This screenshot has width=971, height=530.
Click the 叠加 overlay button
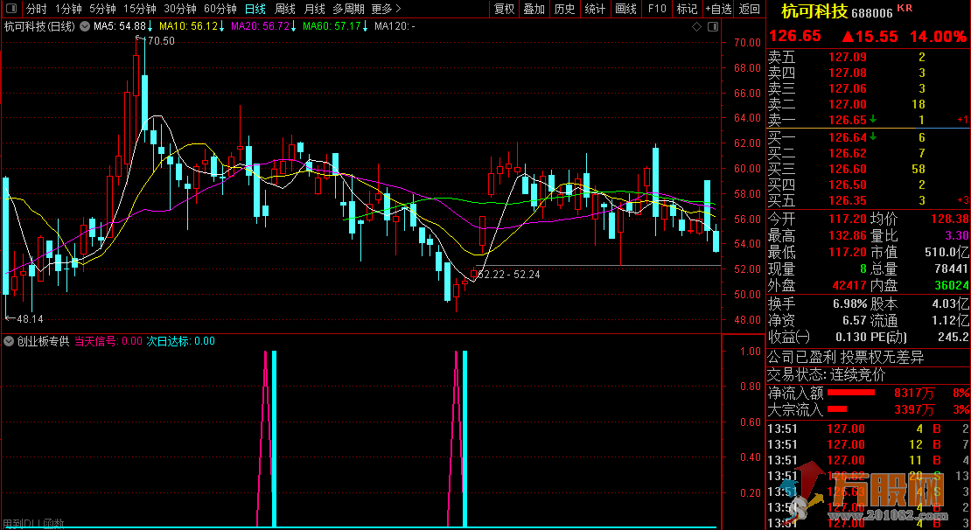coord(534,9)
